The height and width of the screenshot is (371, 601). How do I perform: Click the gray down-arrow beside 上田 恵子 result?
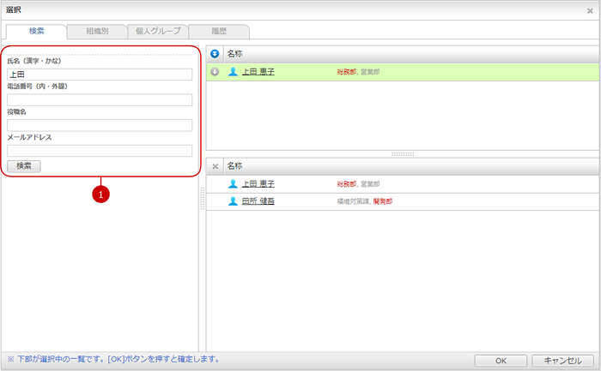215,72
